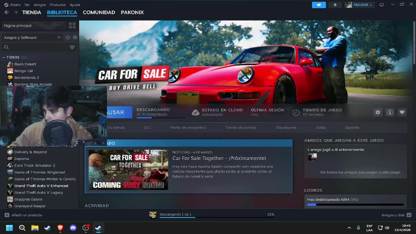The width and height of the screenshot is (416, 234).
Task: Add game to favorites heart icon
Action: [402, 112]
